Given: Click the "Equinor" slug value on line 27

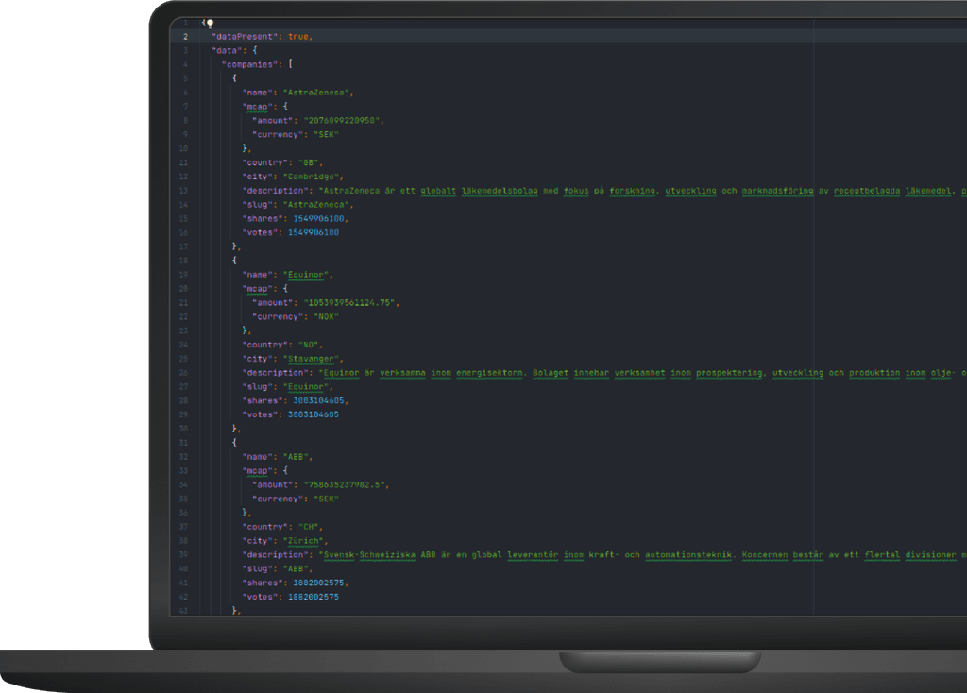Looking at the screenshot, I should pos(306,386).
